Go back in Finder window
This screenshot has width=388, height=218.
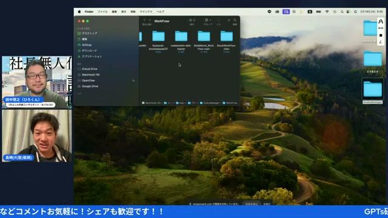pyautogui.click(x=144, y=20)
